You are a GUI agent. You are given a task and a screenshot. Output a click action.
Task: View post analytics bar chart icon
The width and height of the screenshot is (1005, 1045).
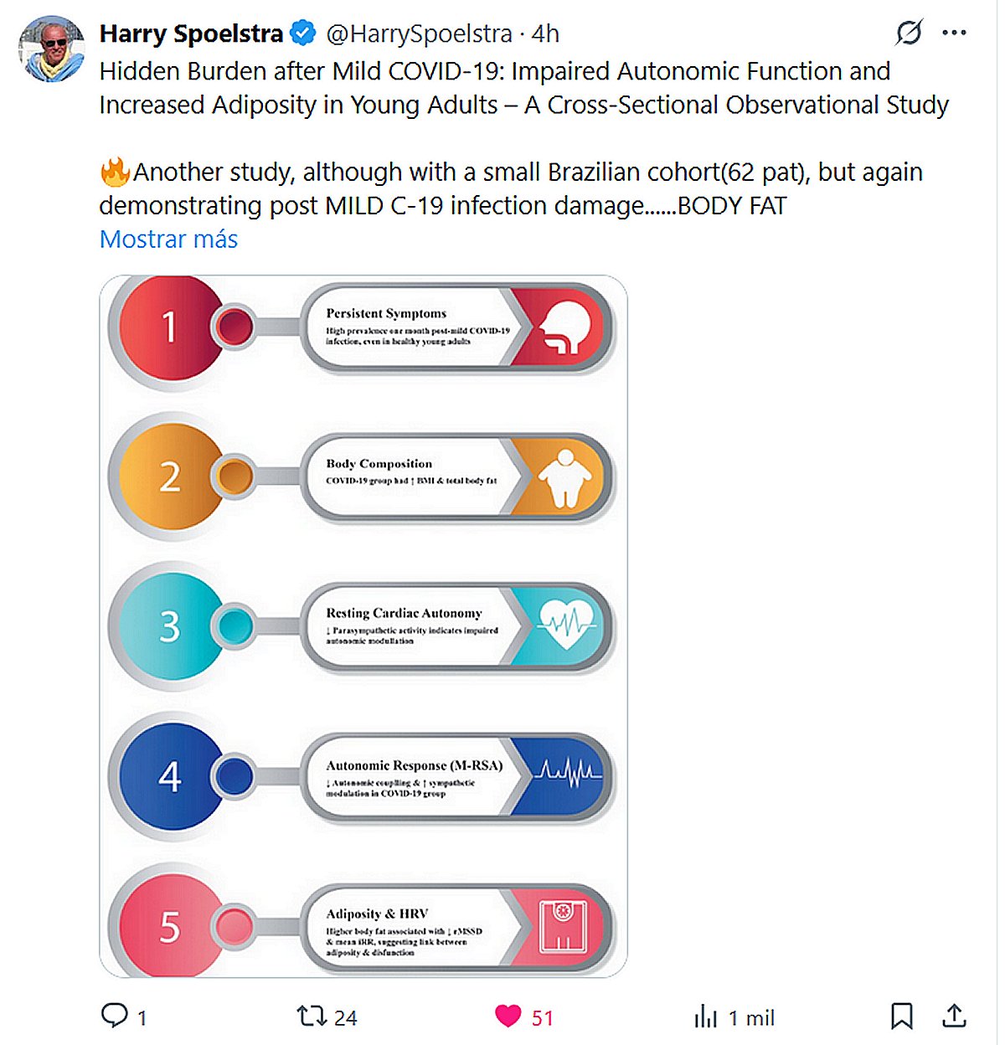point(706,1017)
